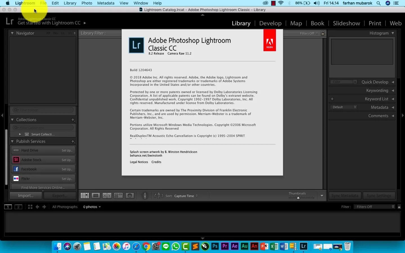Open Compare view XY icon
This screenshot has height=253, width=405.
click(107, 196)
